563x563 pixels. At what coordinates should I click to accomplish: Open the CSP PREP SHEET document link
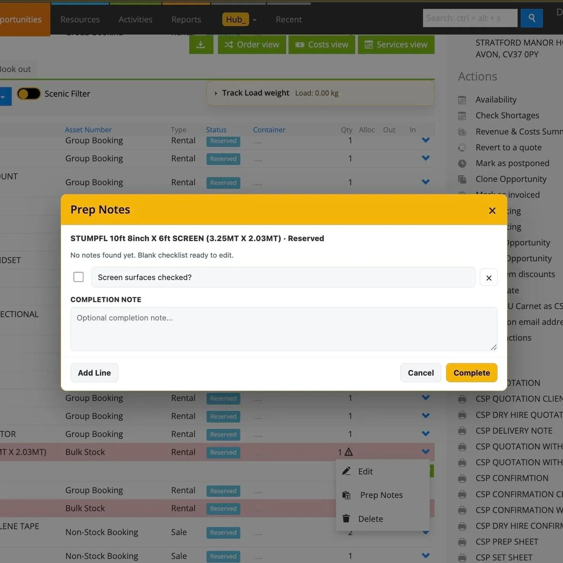click(x=507, y=542)
